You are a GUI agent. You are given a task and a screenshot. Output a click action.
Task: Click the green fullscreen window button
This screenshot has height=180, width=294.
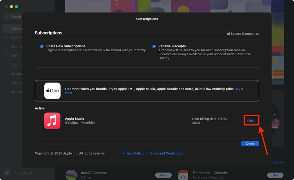tap(16, 7)
